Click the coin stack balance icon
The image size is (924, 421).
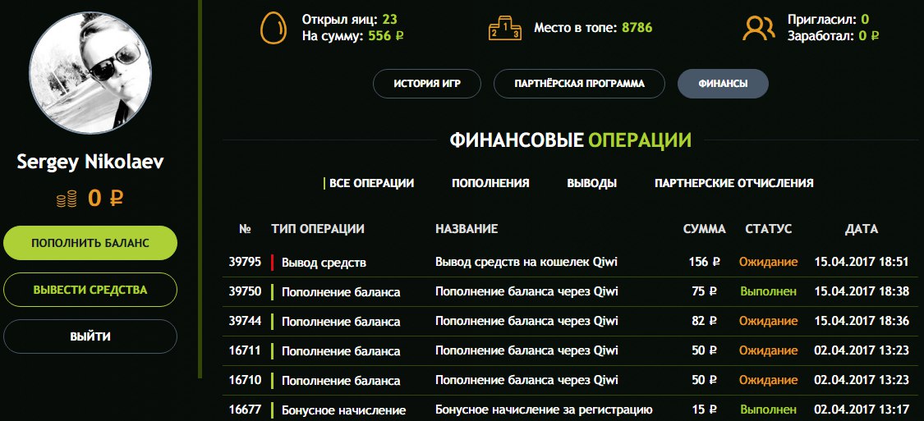(67, 199)
